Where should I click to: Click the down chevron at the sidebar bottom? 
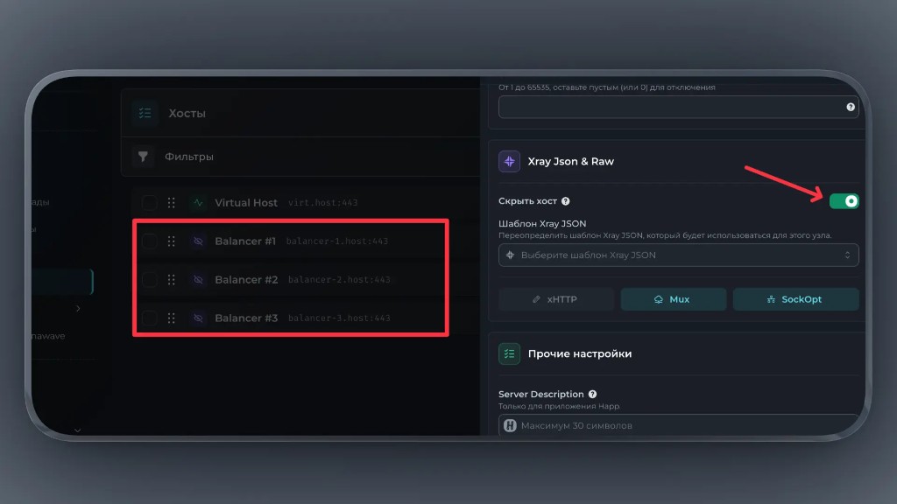78,430
